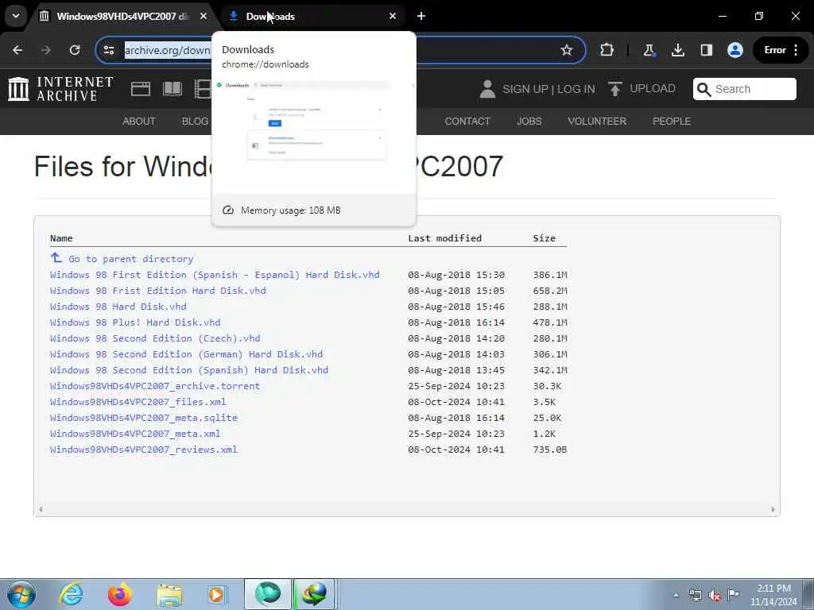Viewport: 814px width, 610px height.
Task: Open Windows Explorer folder on taskbar
Action: pyautogui.click(x=169, y=594)
